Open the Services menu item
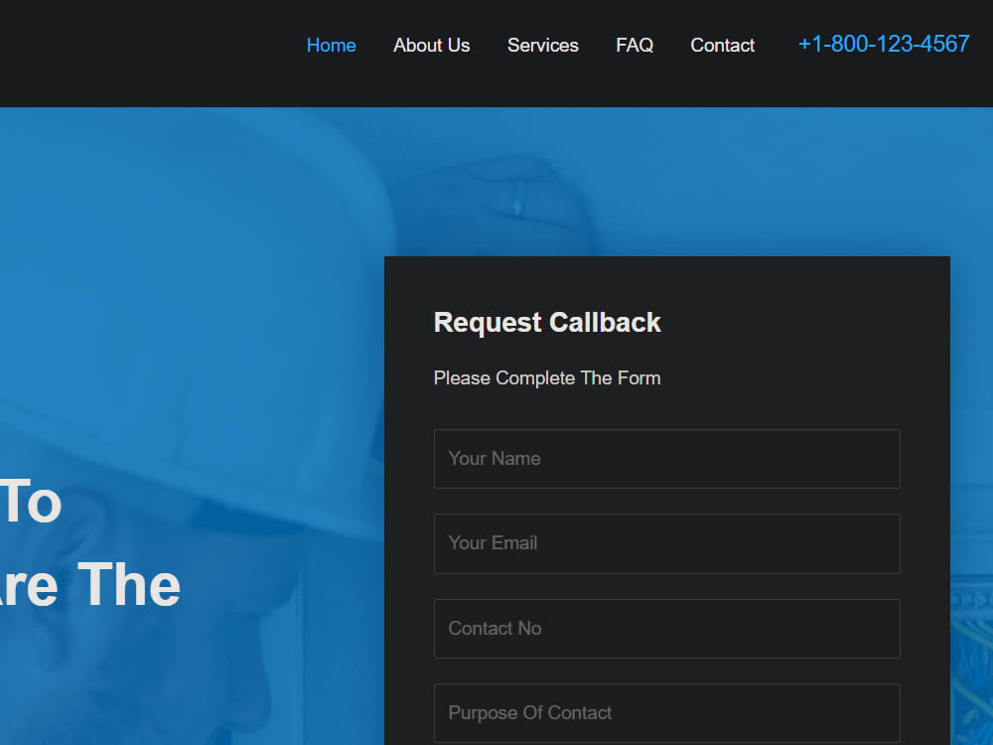This screenshot has height=745, width=993. click(543, 45)
